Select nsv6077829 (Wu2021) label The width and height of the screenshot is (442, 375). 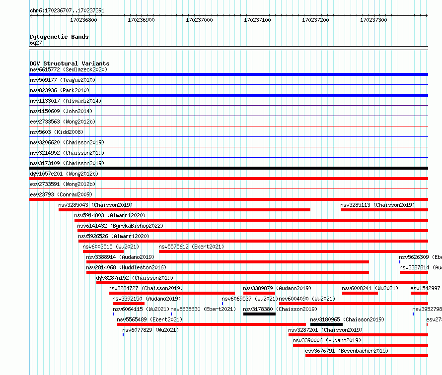click(150, 330)
